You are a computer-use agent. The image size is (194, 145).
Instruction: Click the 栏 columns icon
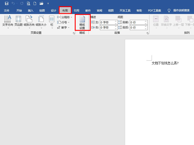(x=52, y=21)
